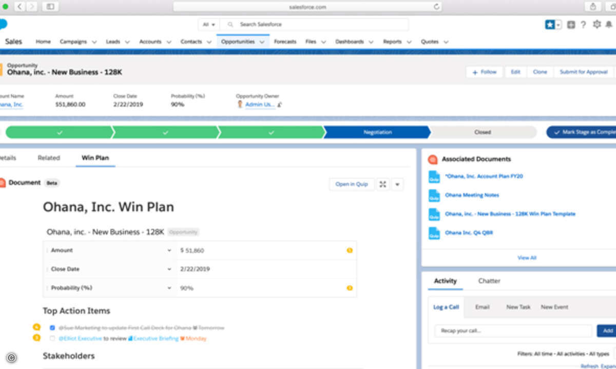This screenshot has width=616, height=369.
Task: Click the yellow comment marker beside Probability
Action: click(x=350, y=288)
